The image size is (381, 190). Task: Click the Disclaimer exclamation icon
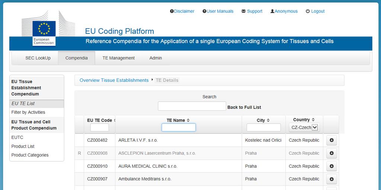click(x=172, y=11)
